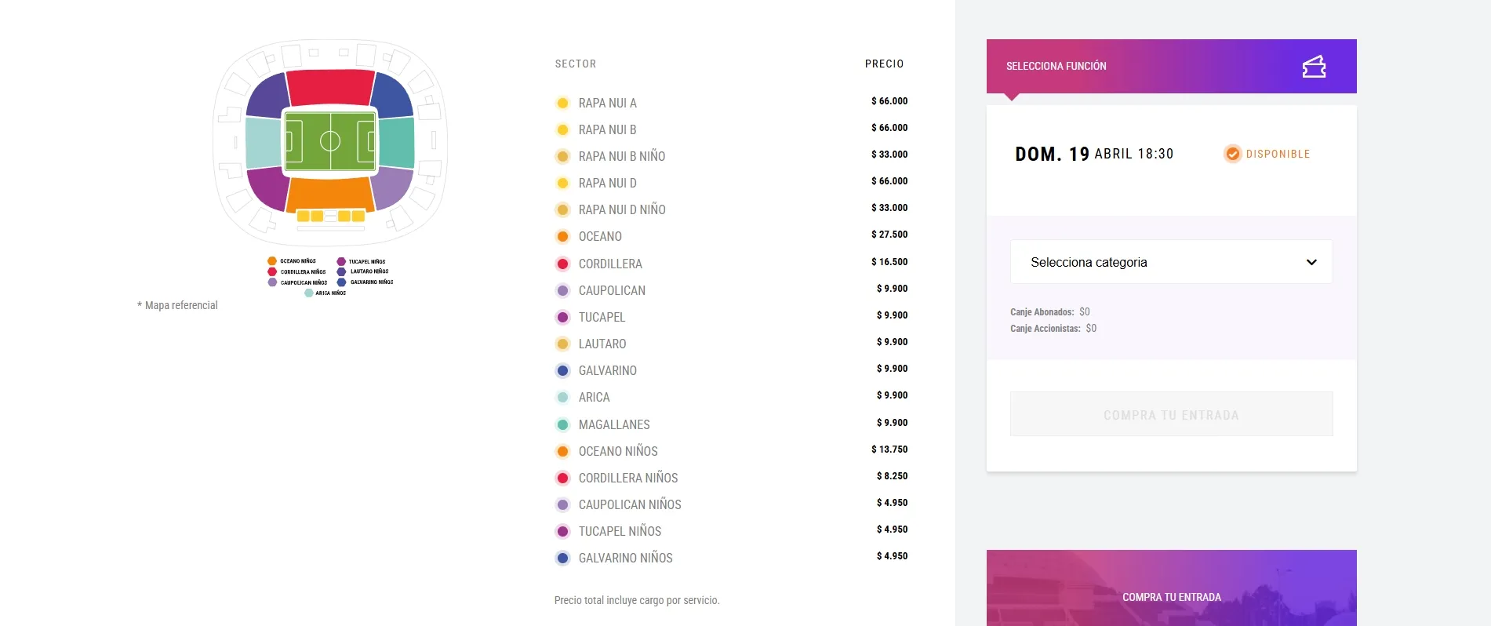Click the Canje Accionistas $0 line
Screen dimensions: 1491x626
[x=1053, y=328]
